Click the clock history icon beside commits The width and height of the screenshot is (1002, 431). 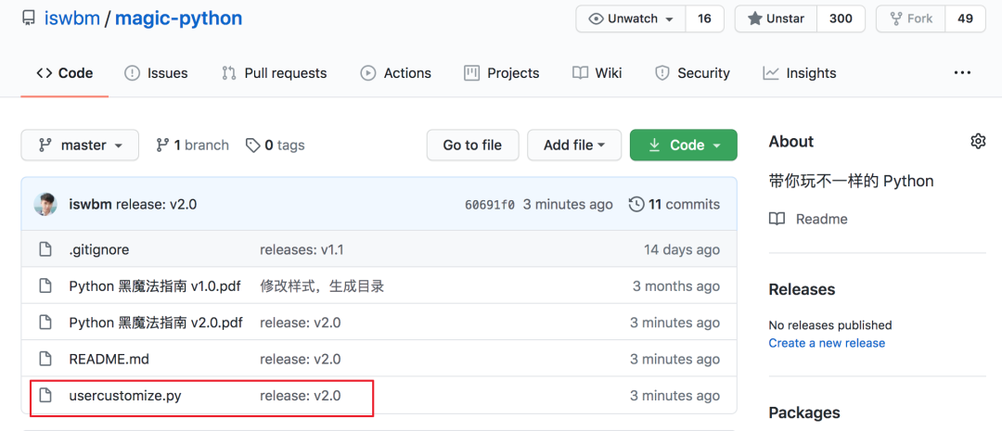tap(636, 204)
